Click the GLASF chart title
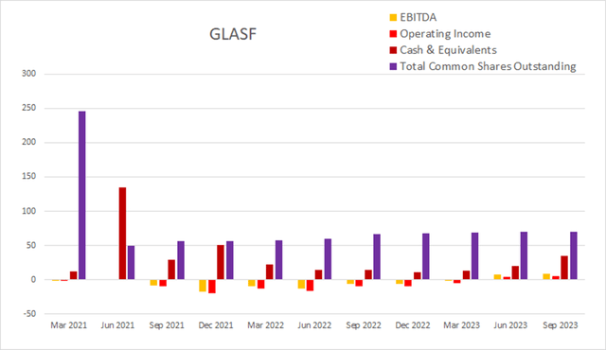Screen dimensions: 606x350 pyautogui.click(x=233, y=34)
